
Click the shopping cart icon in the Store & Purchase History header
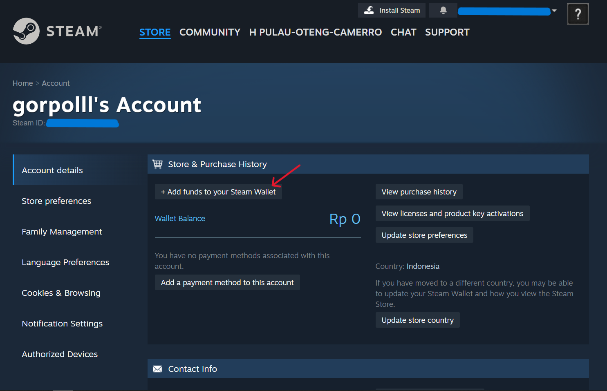157,164
